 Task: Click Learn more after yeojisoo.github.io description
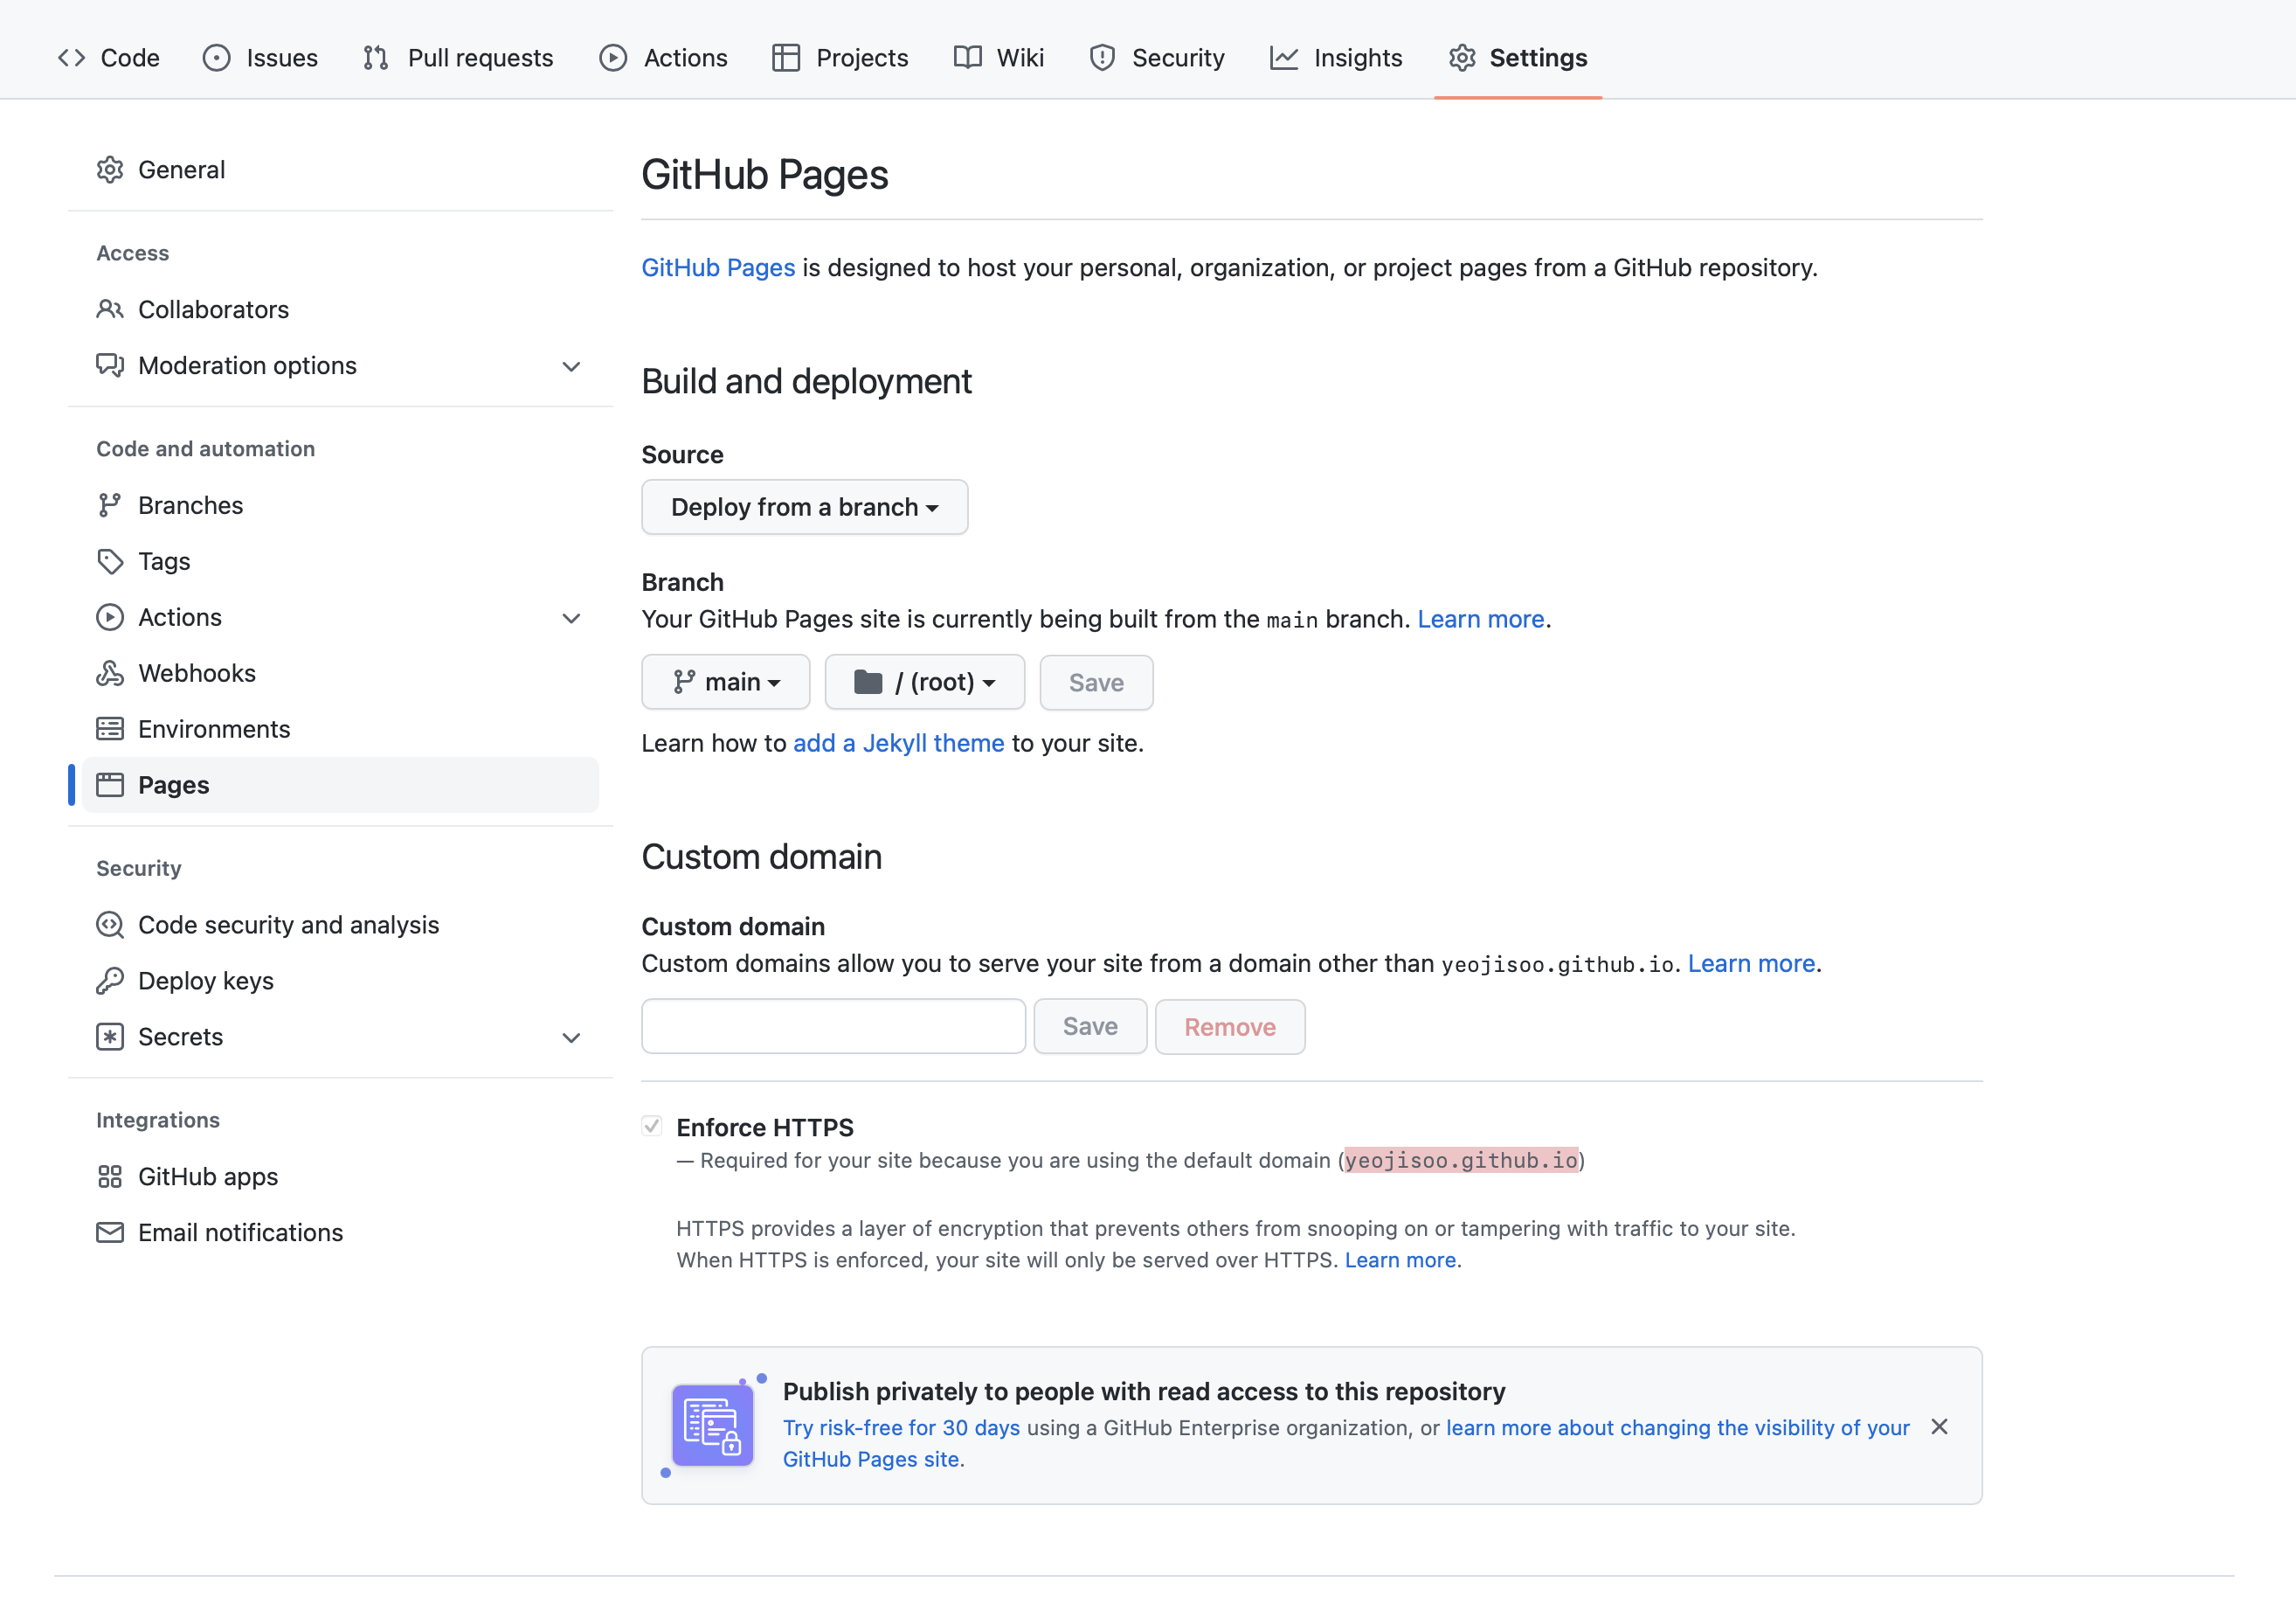coord(1751,963)
